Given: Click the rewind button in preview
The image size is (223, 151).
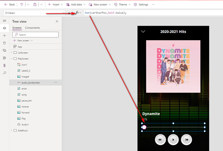Looking at the screenshot, I should coord(160,140).
